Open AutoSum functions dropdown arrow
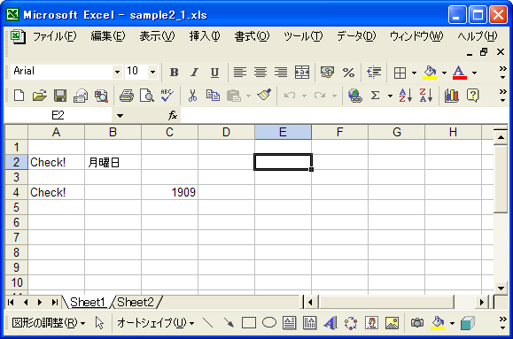 click(x=390, y=96)
